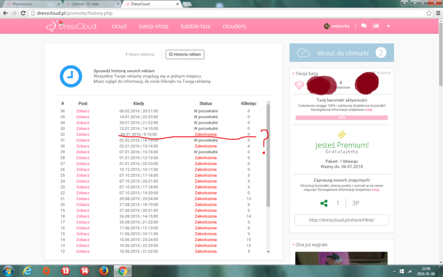Go to the babble-box section
This screenshot has height=277, width=443.
click(x=196, y=26)
